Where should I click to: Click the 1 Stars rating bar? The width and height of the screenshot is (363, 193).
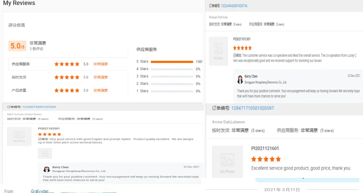[x=172, y=91]
